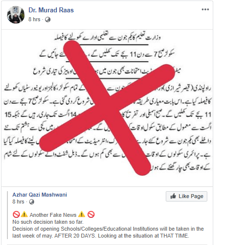Click the globe icon beside Dr. Murad Raas's timestamp

click(x=47, y=20)
